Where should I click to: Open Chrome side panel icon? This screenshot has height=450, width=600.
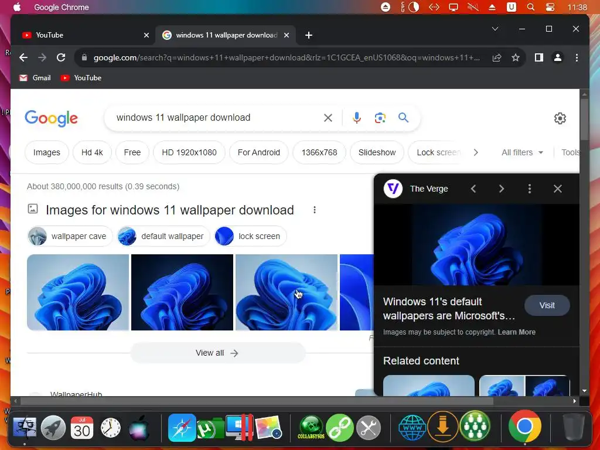(x=539, y=57)
